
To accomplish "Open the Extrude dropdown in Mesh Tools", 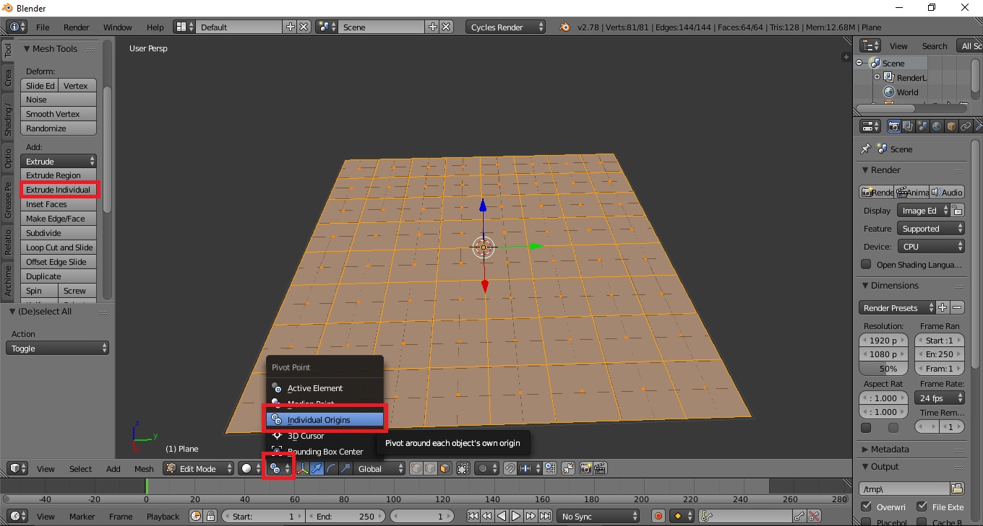I will pyautogui.click(x=59, y=162).
